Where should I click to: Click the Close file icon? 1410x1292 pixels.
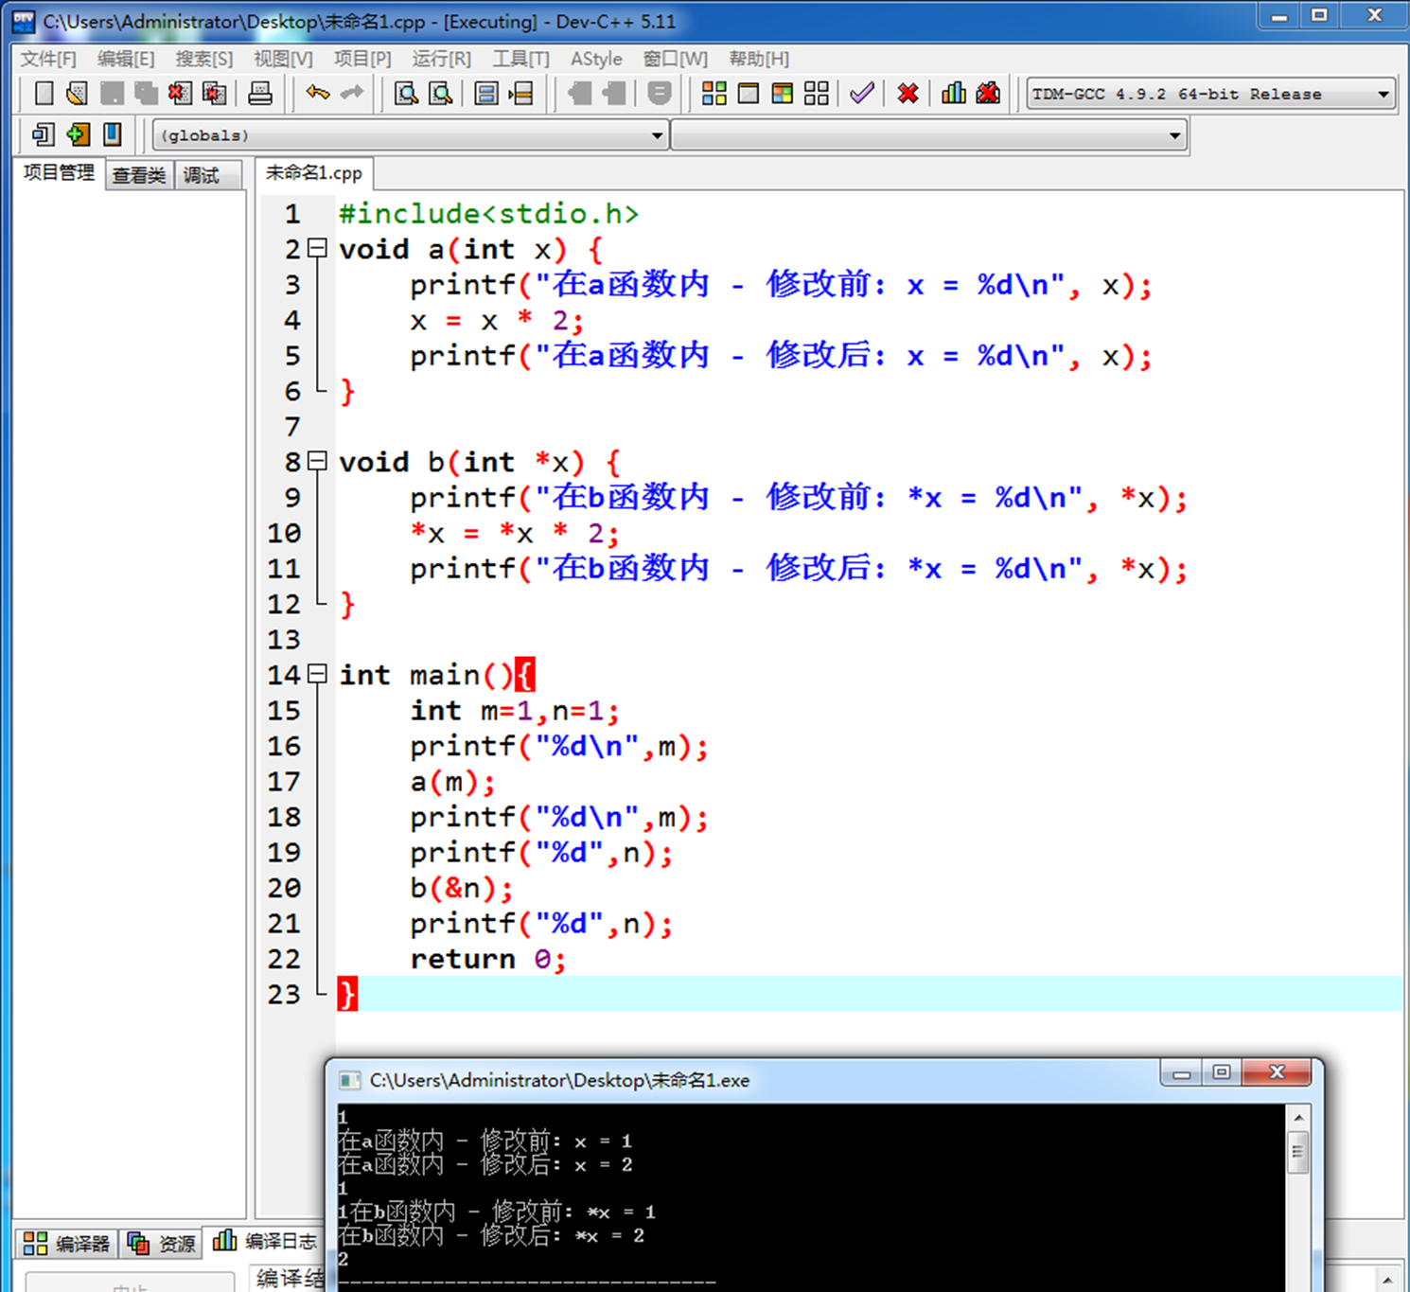pos(180,94)
